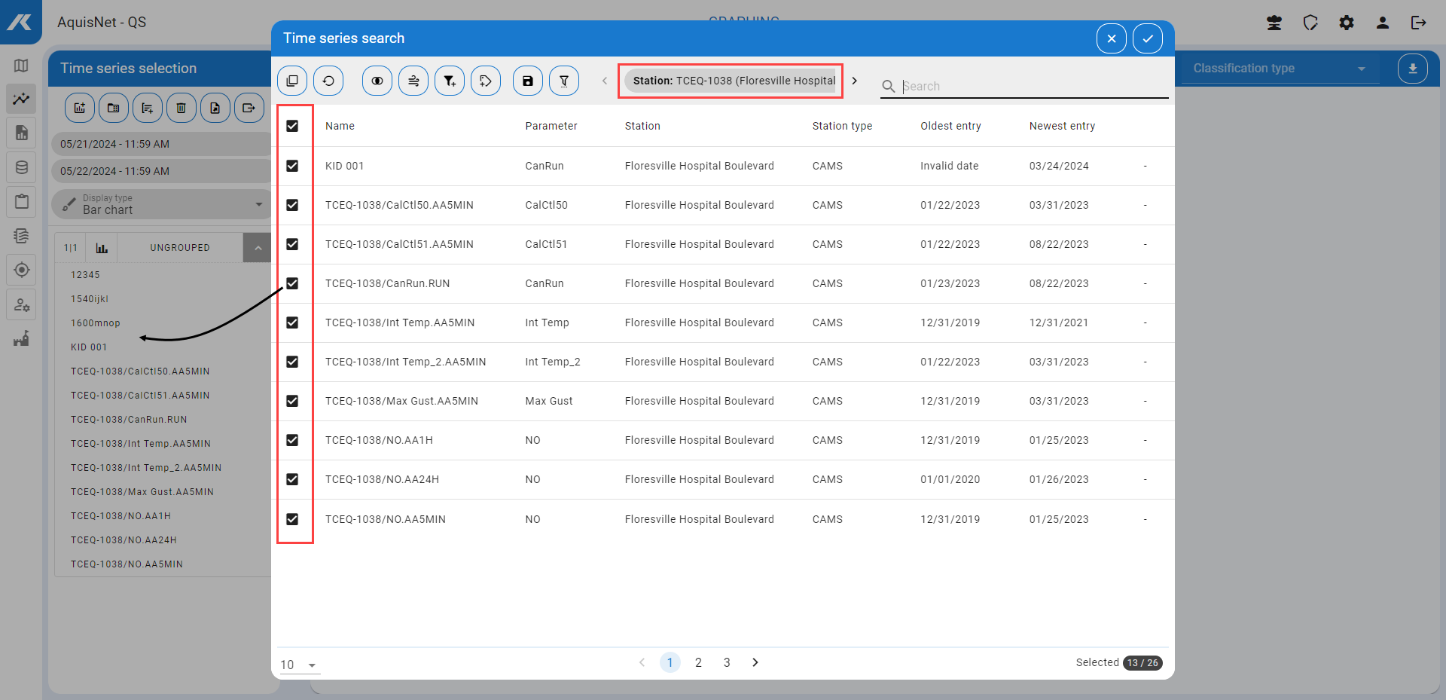Screen dimensions: 1446x700
Task: Click the add filter funnel-plus icon
Action: (450, 81)
